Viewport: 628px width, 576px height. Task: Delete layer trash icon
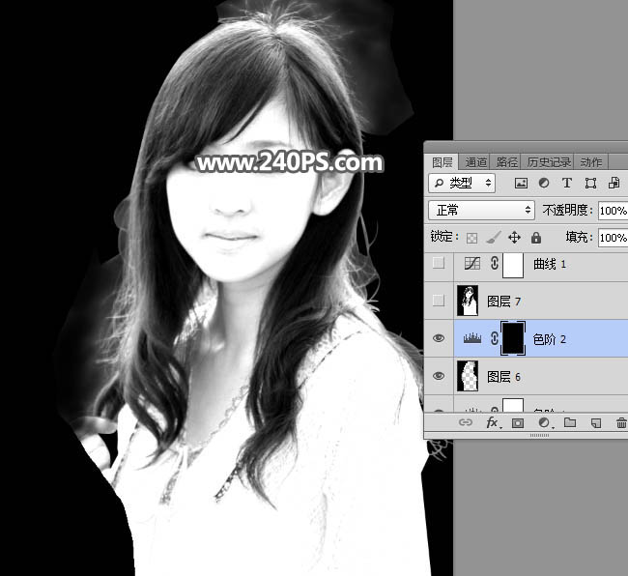[621, 422]
